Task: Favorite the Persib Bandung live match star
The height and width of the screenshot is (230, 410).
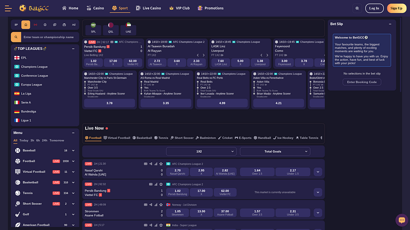Action: point(161,184)
